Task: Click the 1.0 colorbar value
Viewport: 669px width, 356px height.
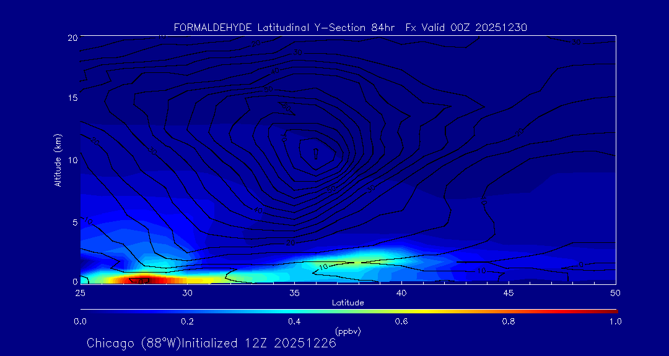Action: coord(615,321)
